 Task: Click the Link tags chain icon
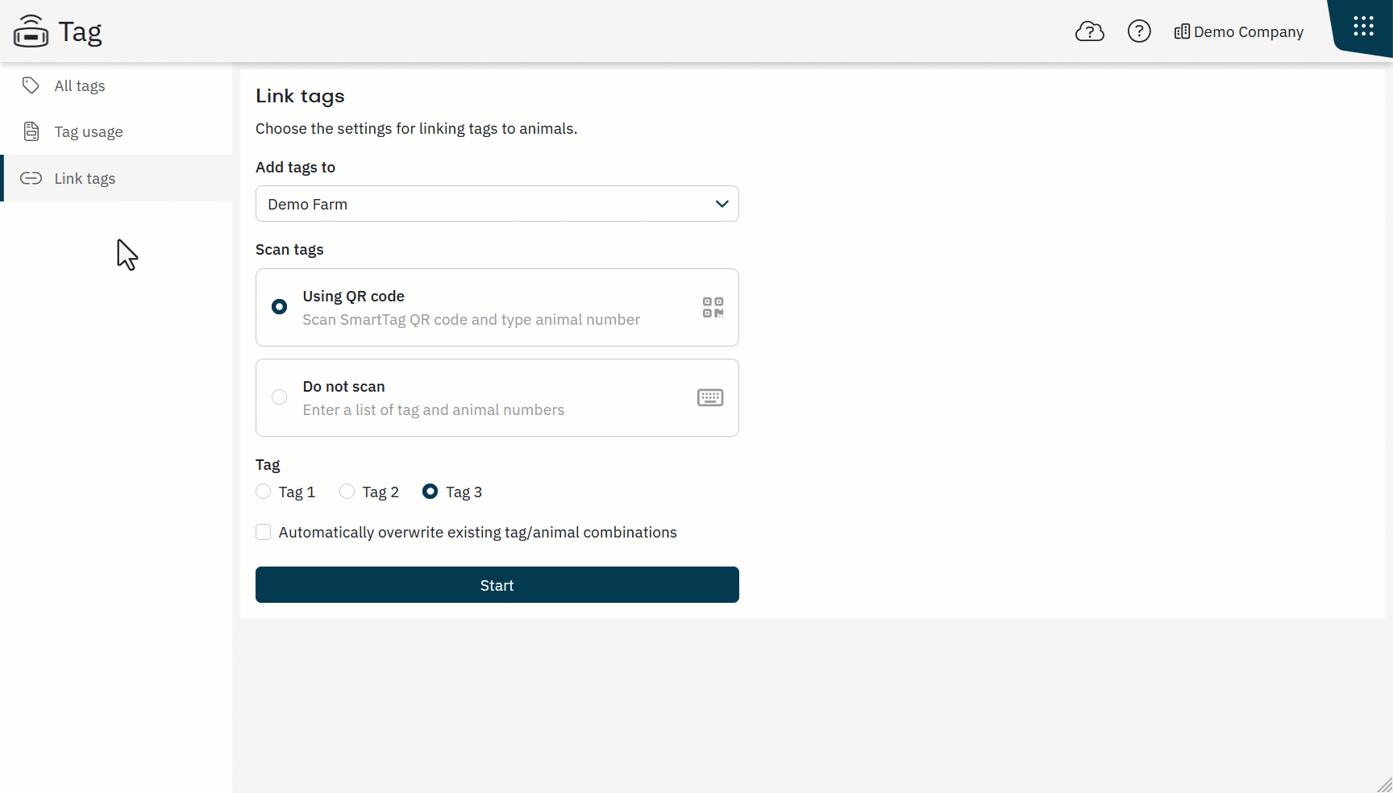(31, 178)
